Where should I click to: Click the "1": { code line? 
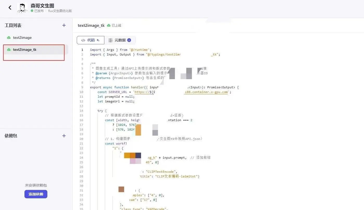[118, 148]
